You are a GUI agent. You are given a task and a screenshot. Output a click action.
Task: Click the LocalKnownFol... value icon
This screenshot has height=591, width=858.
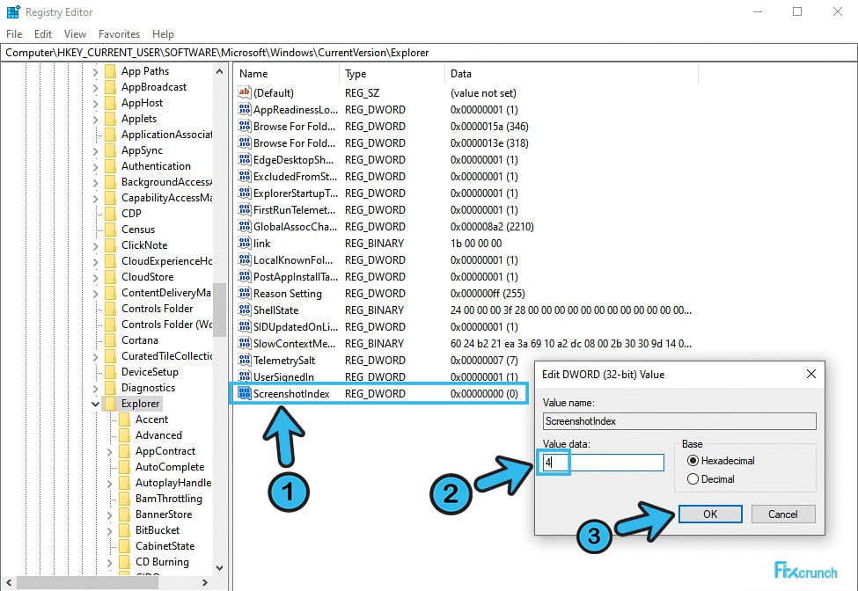point(244,259)
